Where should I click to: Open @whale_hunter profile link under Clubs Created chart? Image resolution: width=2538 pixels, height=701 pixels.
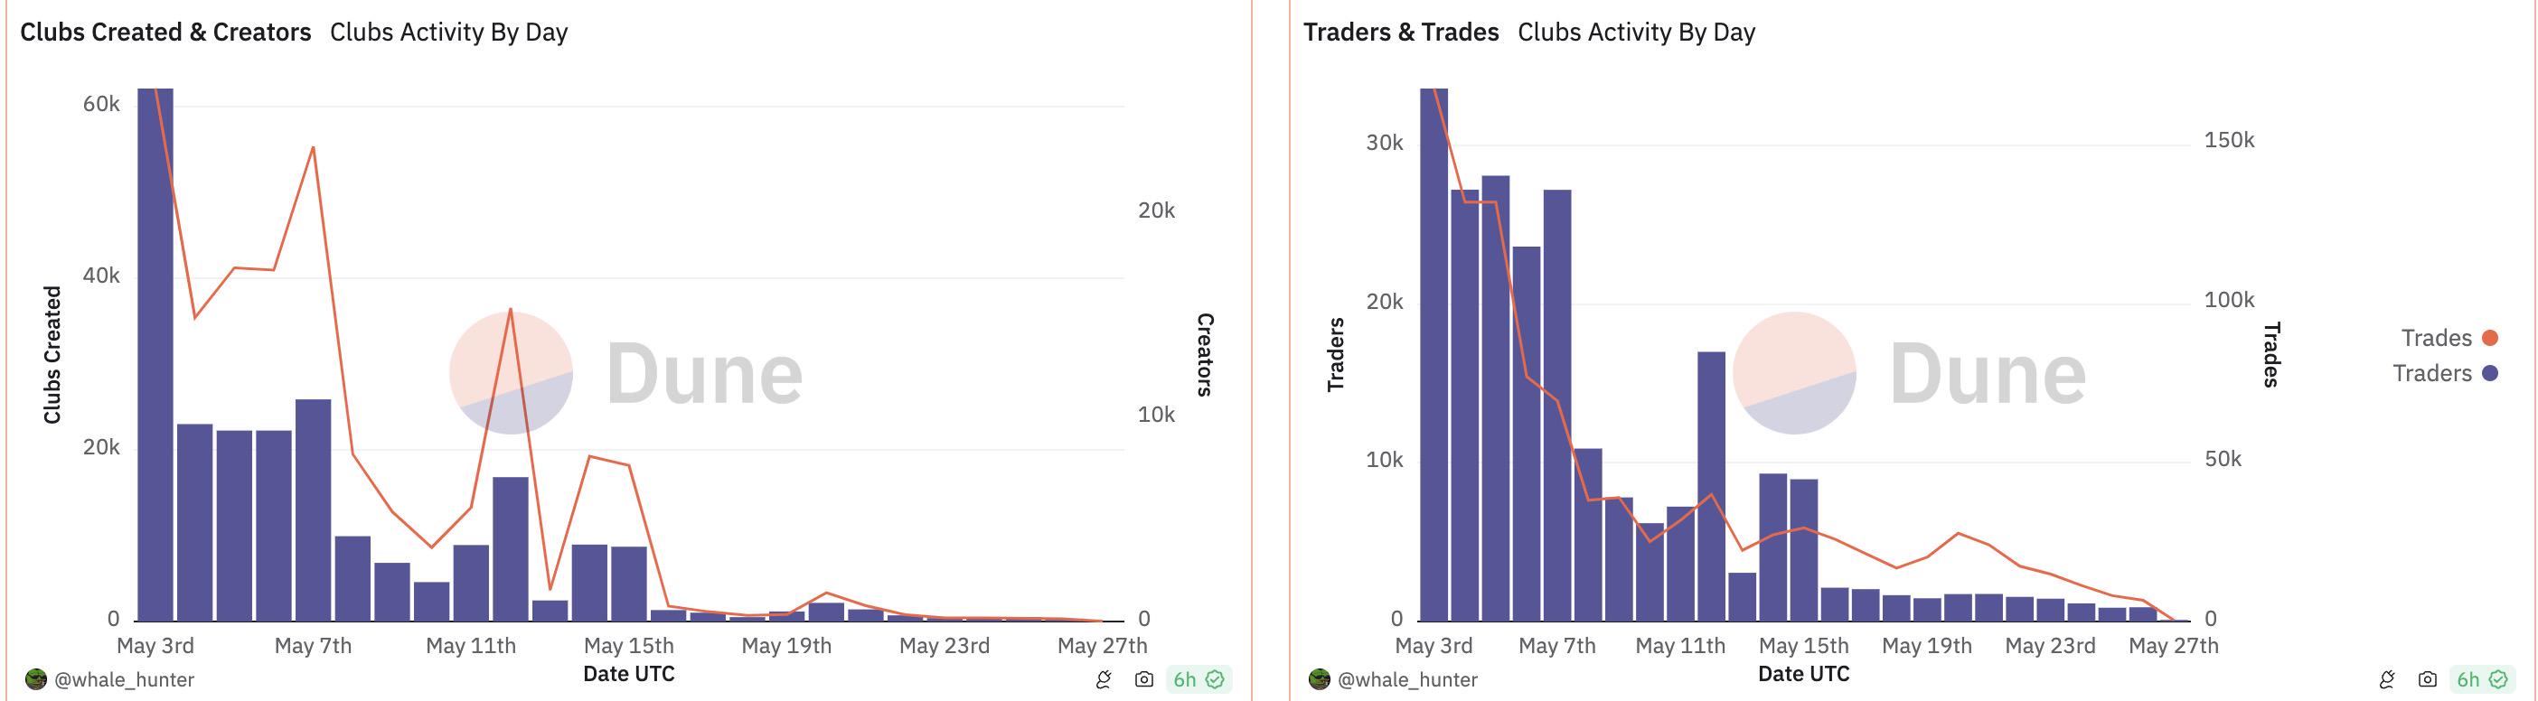124,679
